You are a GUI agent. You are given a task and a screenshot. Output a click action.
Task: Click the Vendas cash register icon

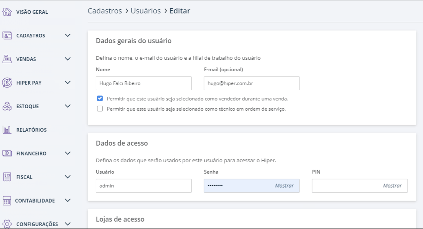click(x=7, y=59)
